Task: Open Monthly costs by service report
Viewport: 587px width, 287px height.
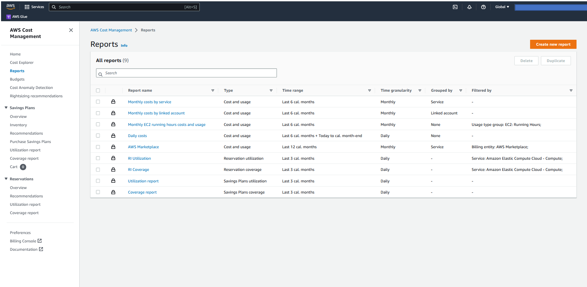Action: pyautogui.click(x=149, y=102)
